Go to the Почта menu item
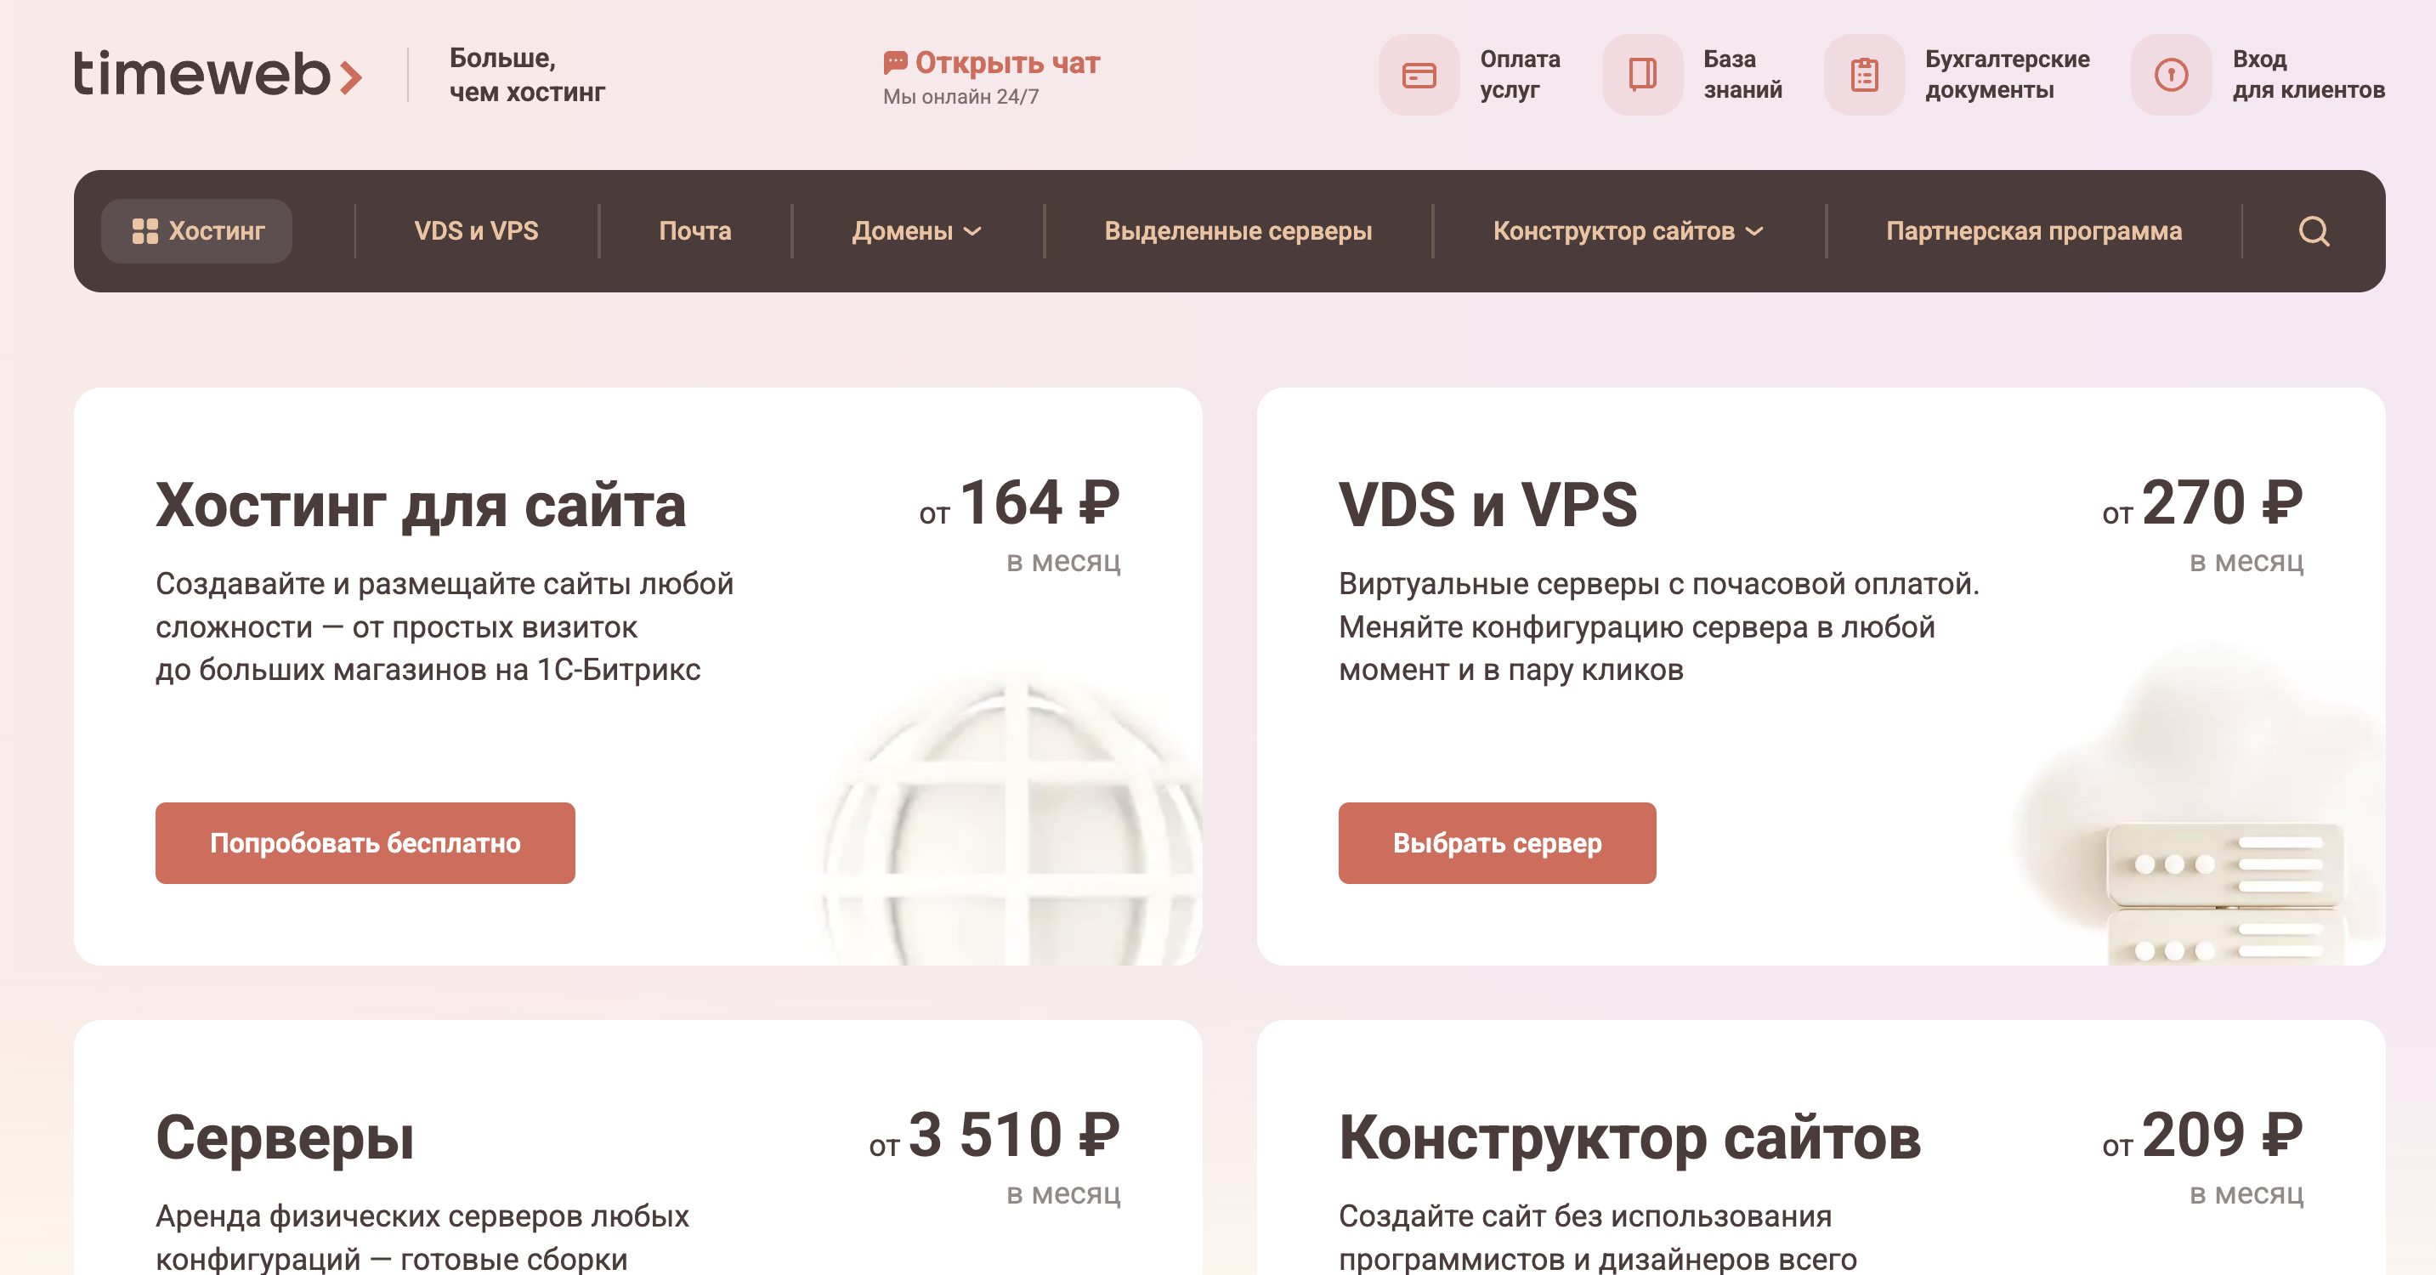 (x=695, y=231)
